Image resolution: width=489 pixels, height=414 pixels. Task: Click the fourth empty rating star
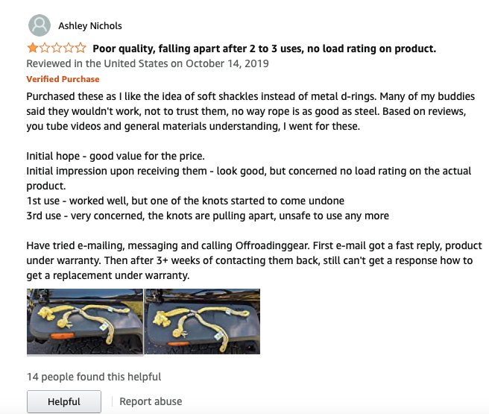pyautogui.click(x=69, y=48)
